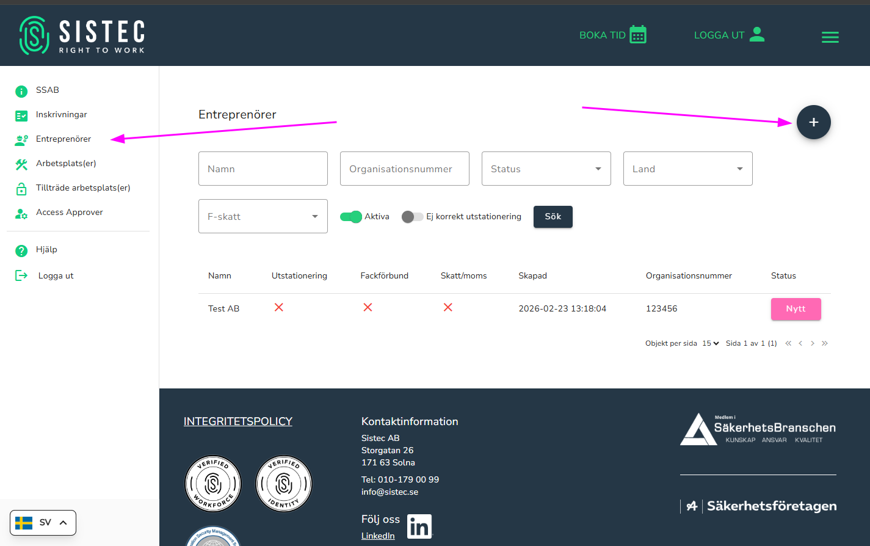Click the 2026-02-23 13:18:04 timestamp
This screenshot has width=870, height=546.
click(x=562, y=309)
